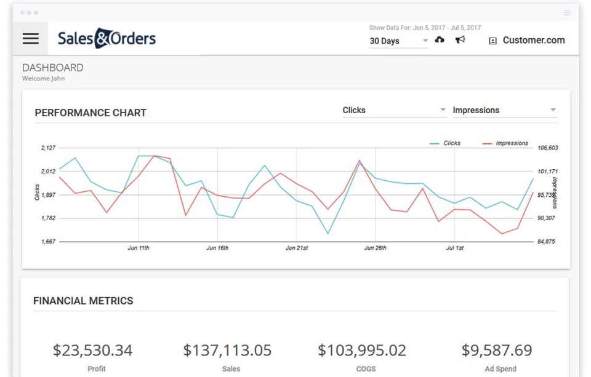This screenshot has width=591, height=377.
Task: Click the window options icon at top right
Action: click(x=567, y=12)
